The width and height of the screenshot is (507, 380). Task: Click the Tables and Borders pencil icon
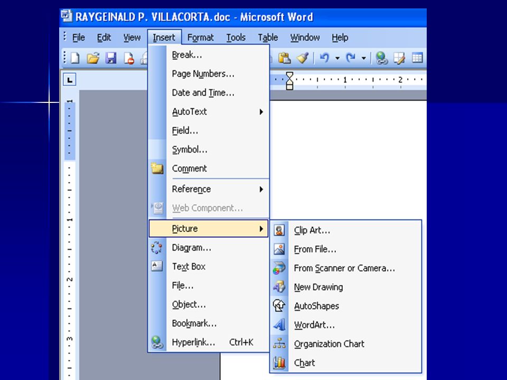(x=399, y=58)
